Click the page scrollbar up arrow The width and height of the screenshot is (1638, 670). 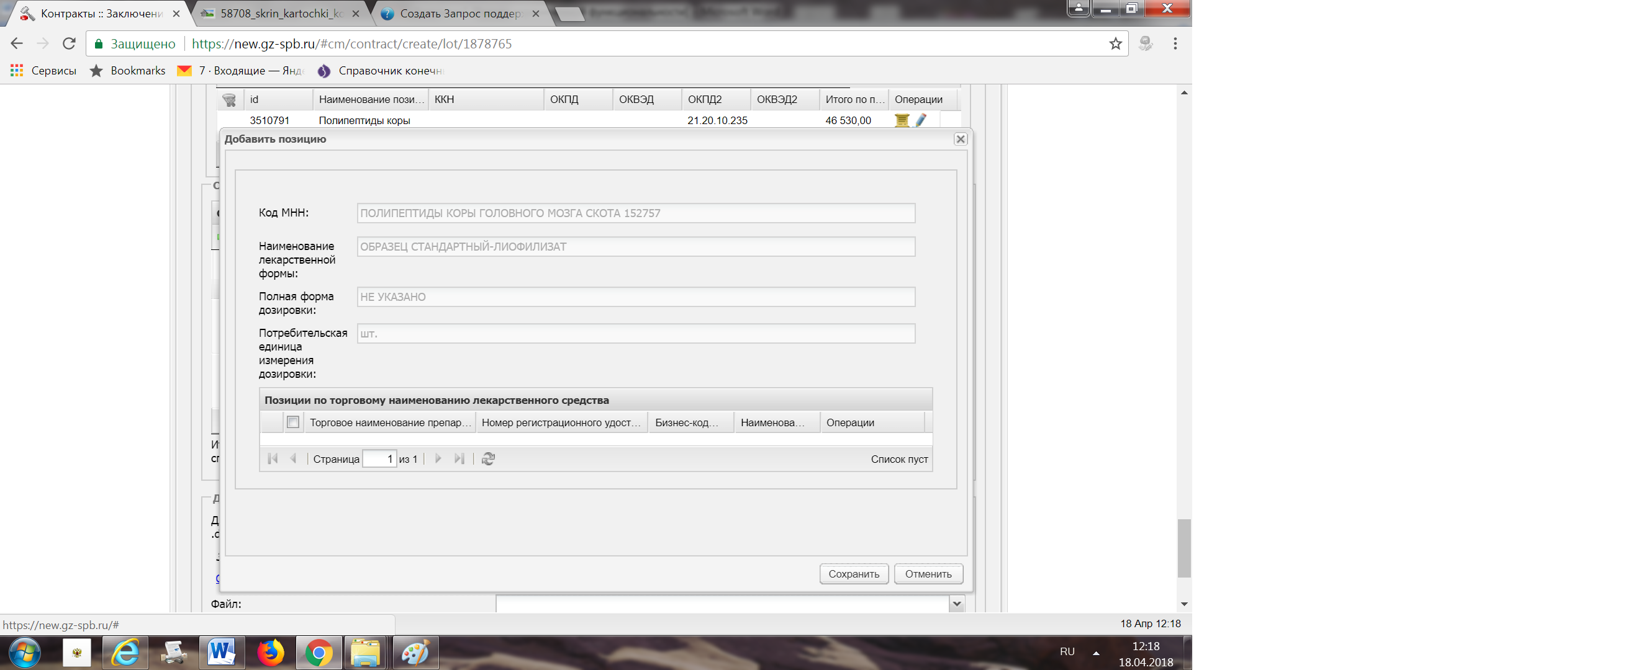pyautogui.click(x=1184, y=92)
